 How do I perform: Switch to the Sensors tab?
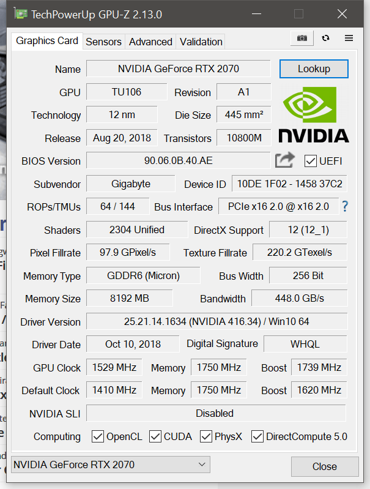[x=103, y=42]
